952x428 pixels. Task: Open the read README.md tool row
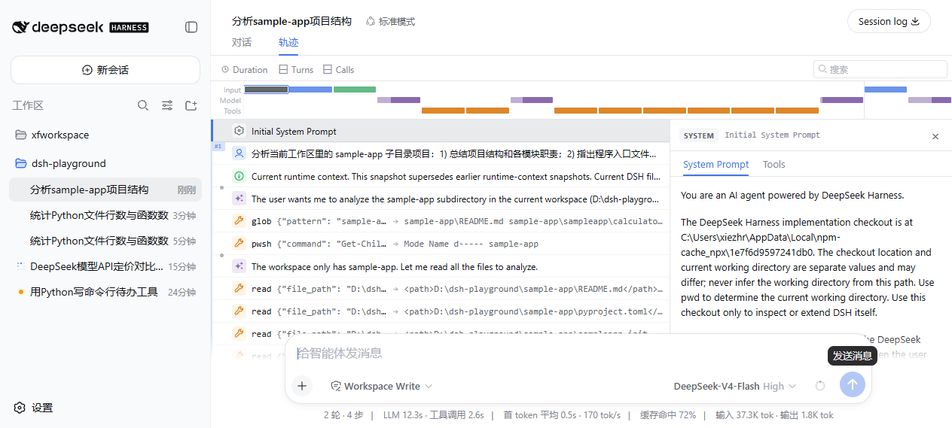pyautogui.click(x=441, y=289)
